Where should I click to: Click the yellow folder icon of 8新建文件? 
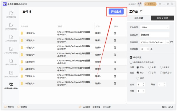[22, 83]
